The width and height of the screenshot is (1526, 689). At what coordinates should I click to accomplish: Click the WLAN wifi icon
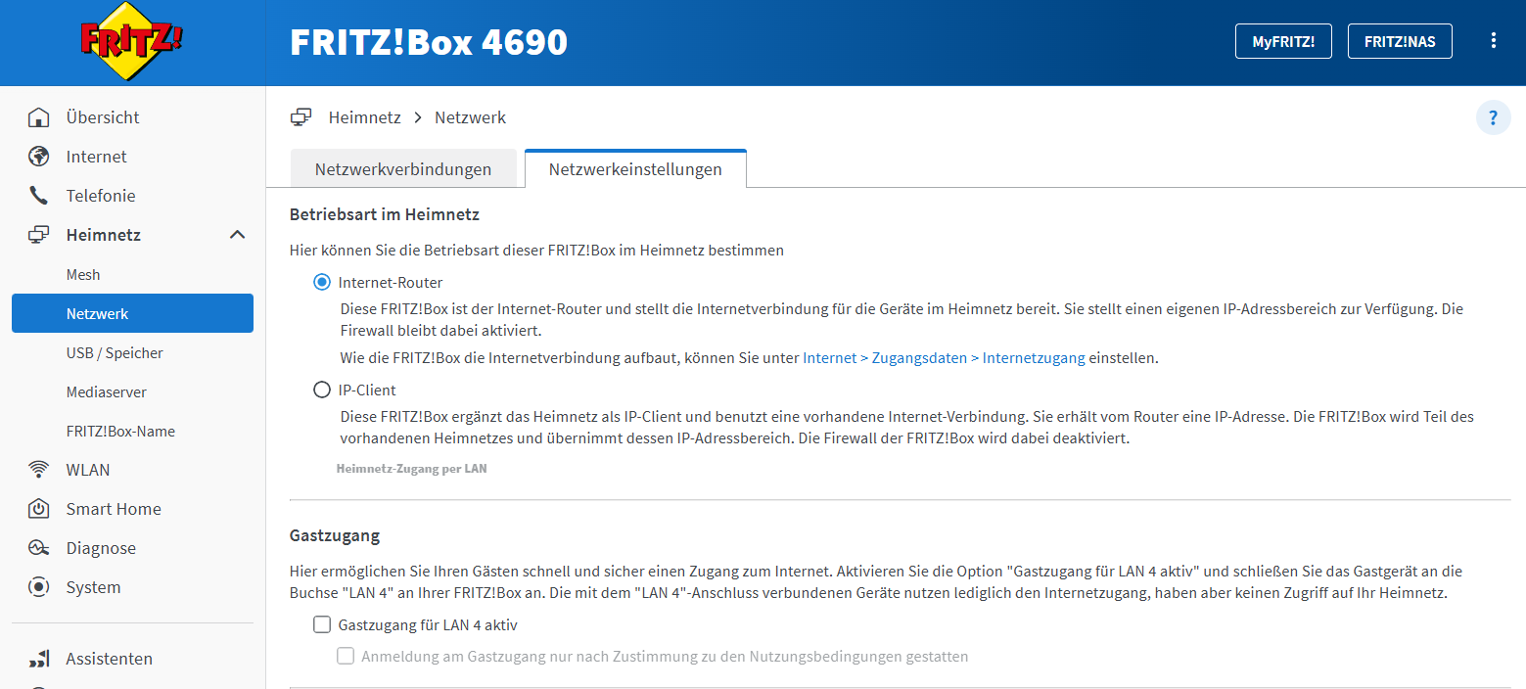[x=39, y=470]
